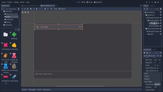Toggle distraction-free mode expand icon
Viewport: 163px width, 92px height.
coord(141,6)
